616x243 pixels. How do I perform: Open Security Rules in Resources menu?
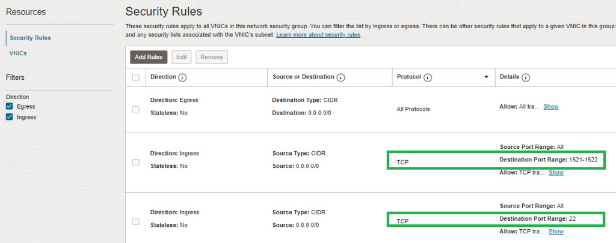click(x=30, y=38)
